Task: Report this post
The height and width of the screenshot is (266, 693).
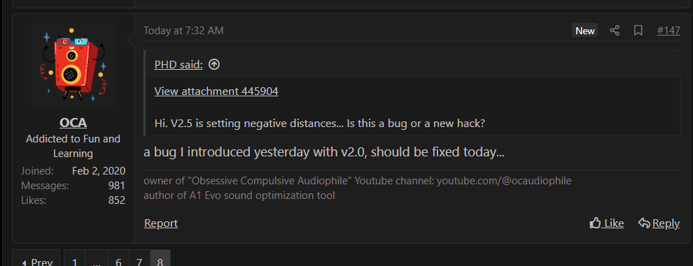Action: coord(161,223)
